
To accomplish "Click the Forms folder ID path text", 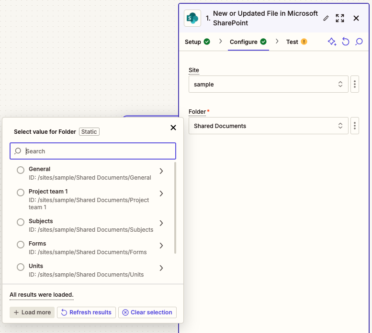I will [x=88, y=252].
